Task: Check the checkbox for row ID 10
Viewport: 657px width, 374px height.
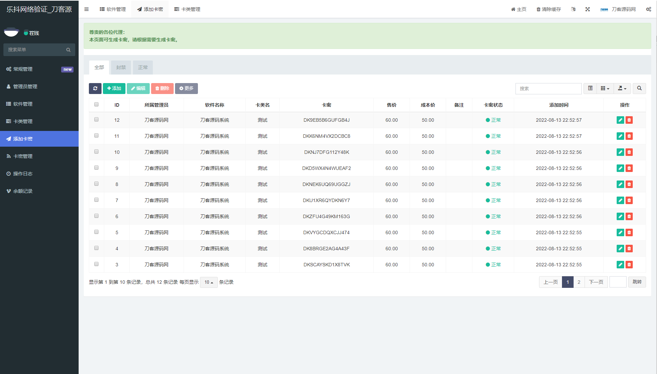Action: click(x=96, y=152)
